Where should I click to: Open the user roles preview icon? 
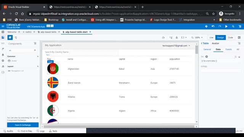[x=177, y=37]
